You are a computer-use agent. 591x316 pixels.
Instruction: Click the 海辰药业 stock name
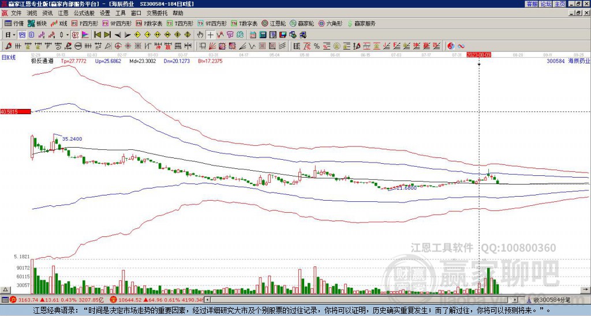[579, 61]
